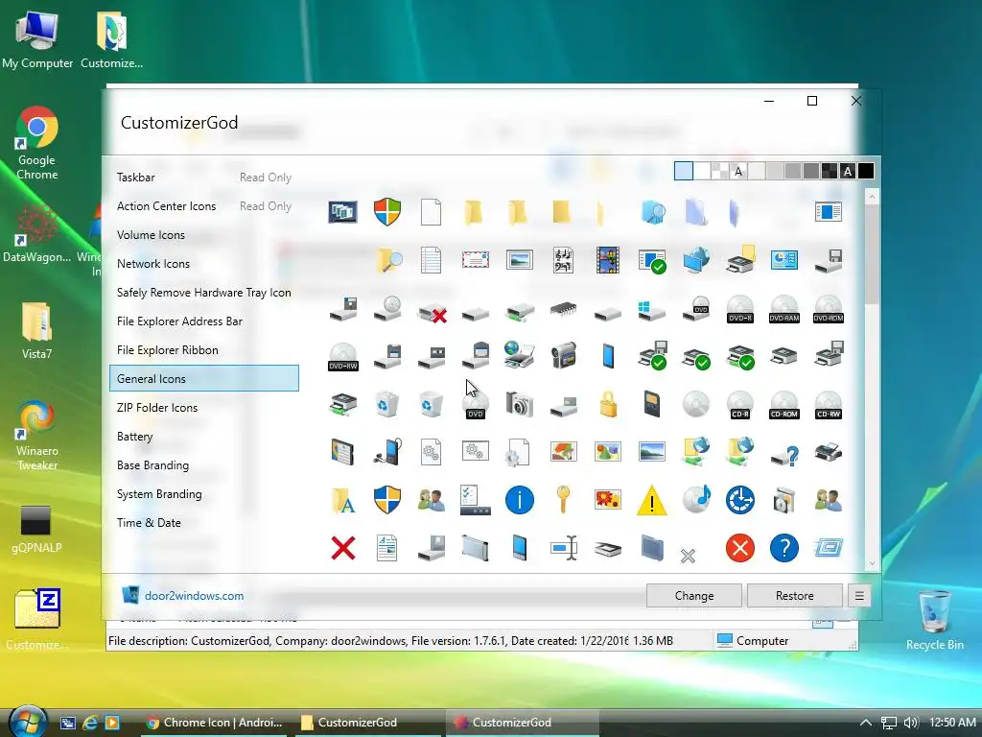The image size is (982, 737).
Task: Launch Internet Explorer from quick launch
Action: [x=89, y=723]
